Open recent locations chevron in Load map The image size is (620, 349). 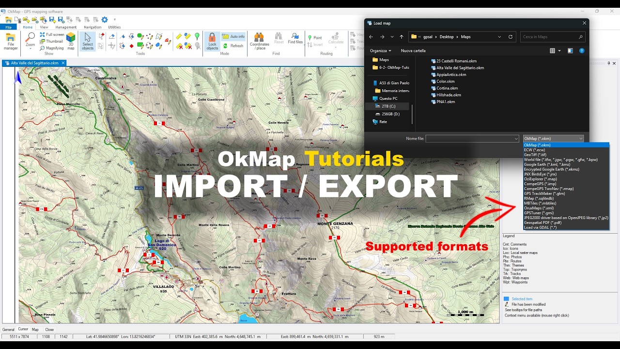pos(392,37)
